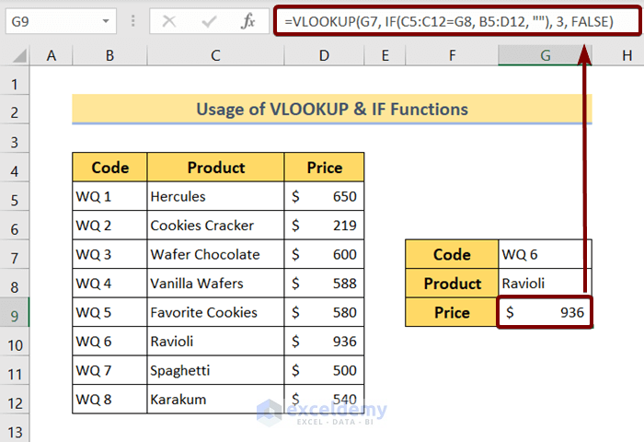644x442 pixels.
Task: Click cell 'WQ 6' in main table row 10
Action: point(109,342)
